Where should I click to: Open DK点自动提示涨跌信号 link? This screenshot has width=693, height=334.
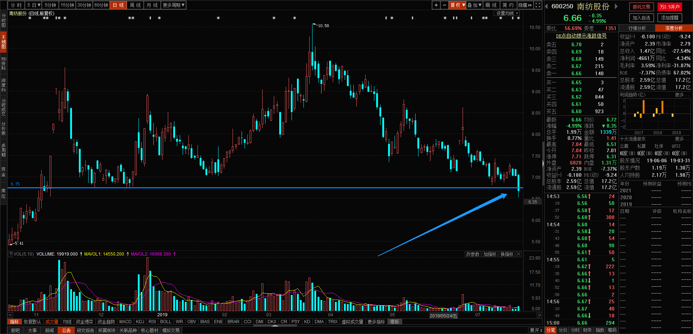tap(581, 36)
